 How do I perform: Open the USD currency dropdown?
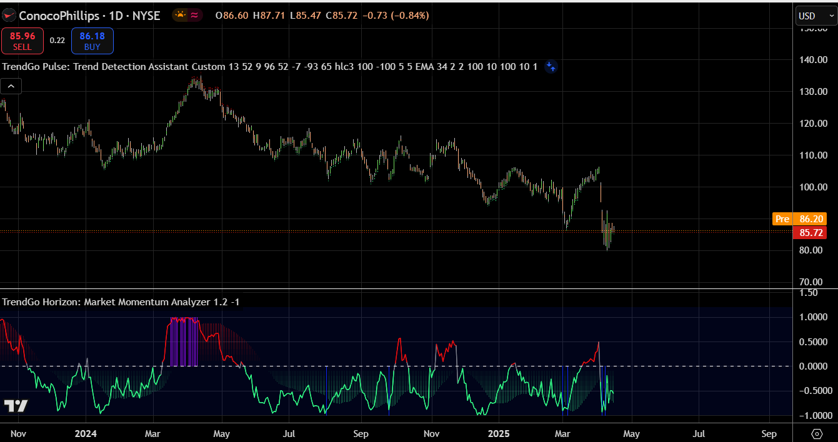click(815, 16)
